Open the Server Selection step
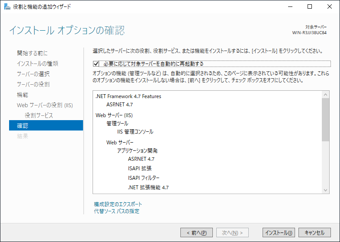The height and width of the screenshot is (242, 340). [33, 74]
